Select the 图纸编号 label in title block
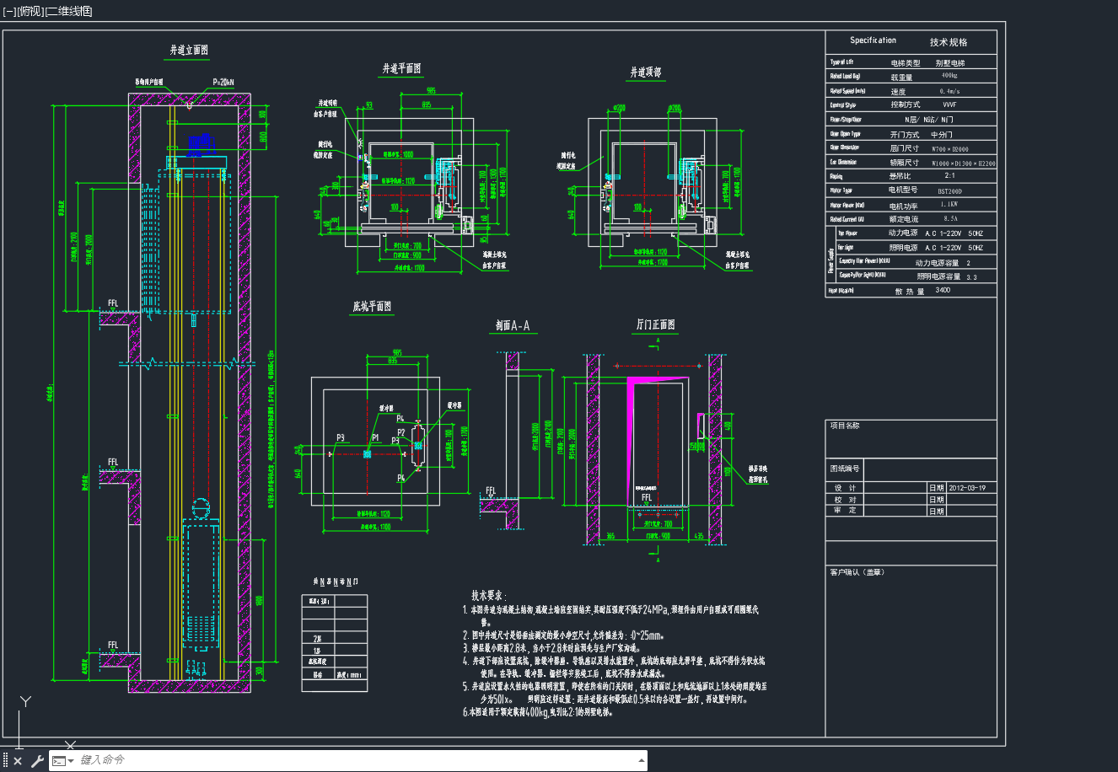Screen dimensions: 1118x772 click(845, 469)
